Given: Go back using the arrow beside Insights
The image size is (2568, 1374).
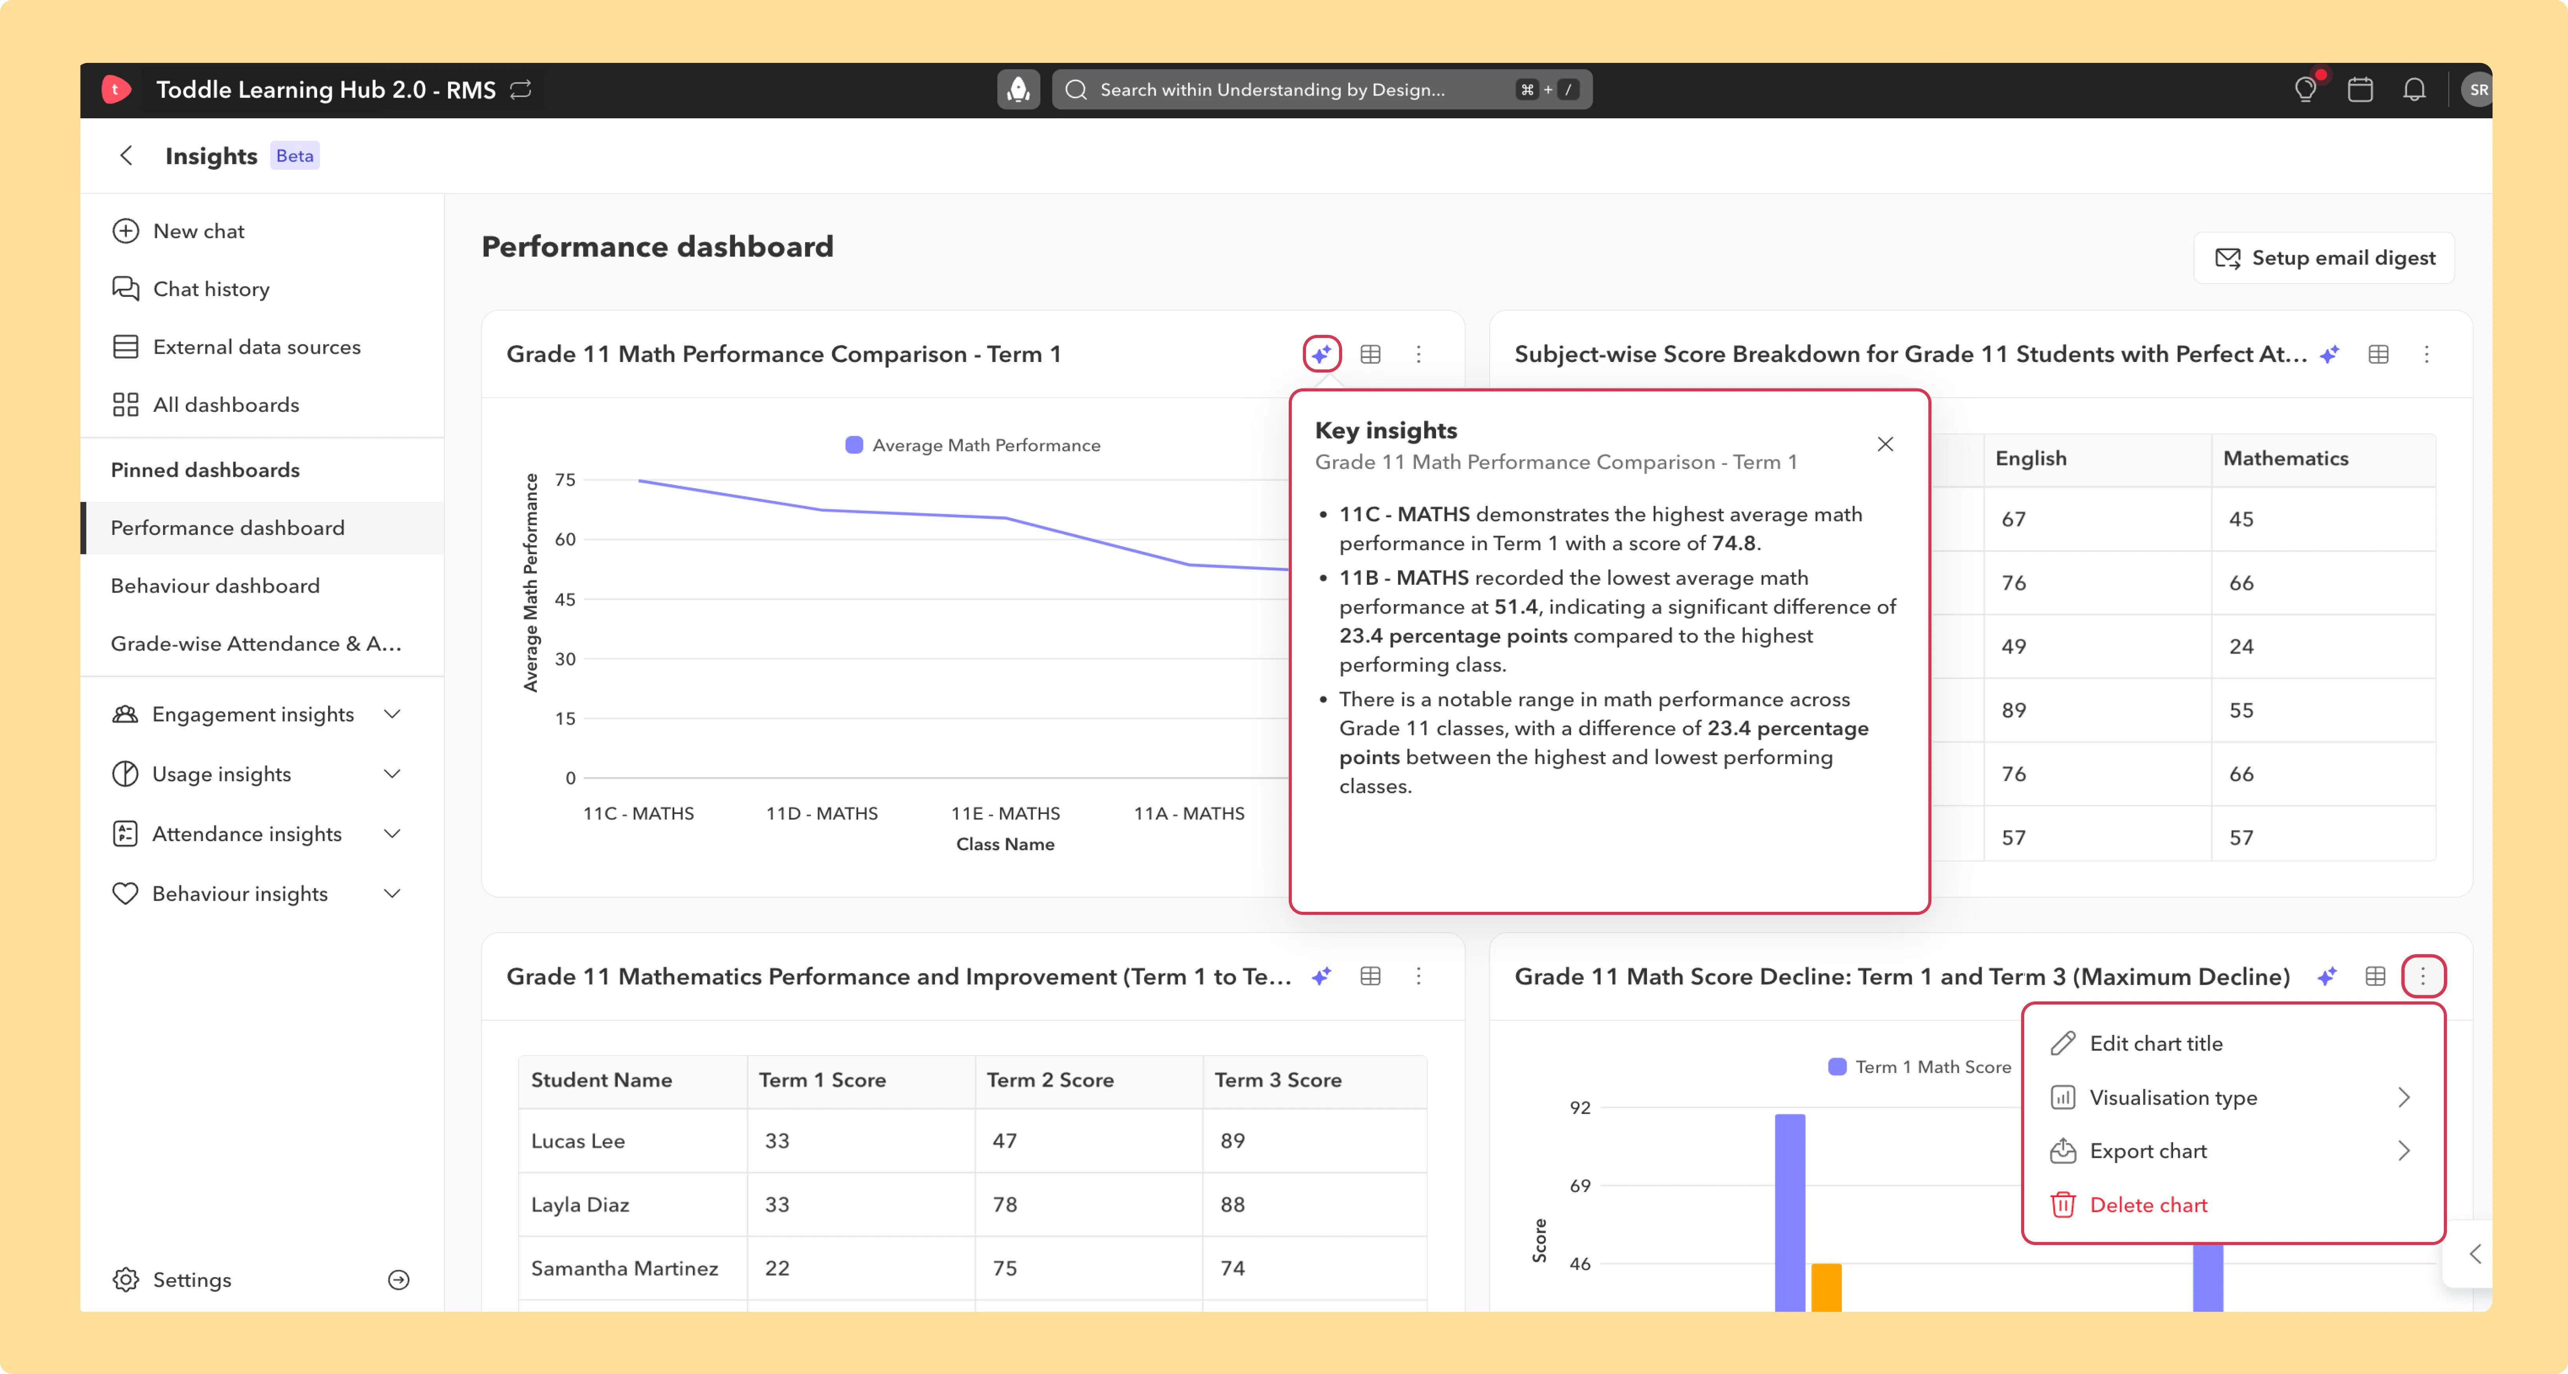Looking at the screenshot, I should [x=127, y=156].
